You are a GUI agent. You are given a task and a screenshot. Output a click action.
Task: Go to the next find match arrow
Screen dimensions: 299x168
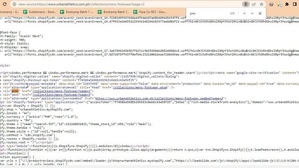pos(252,14)
